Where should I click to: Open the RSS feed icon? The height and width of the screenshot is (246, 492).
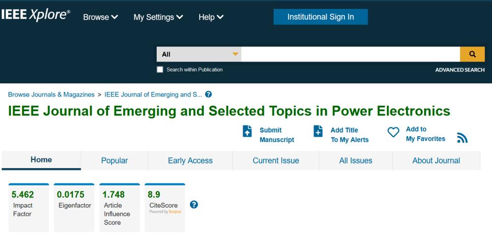[462, 138]
